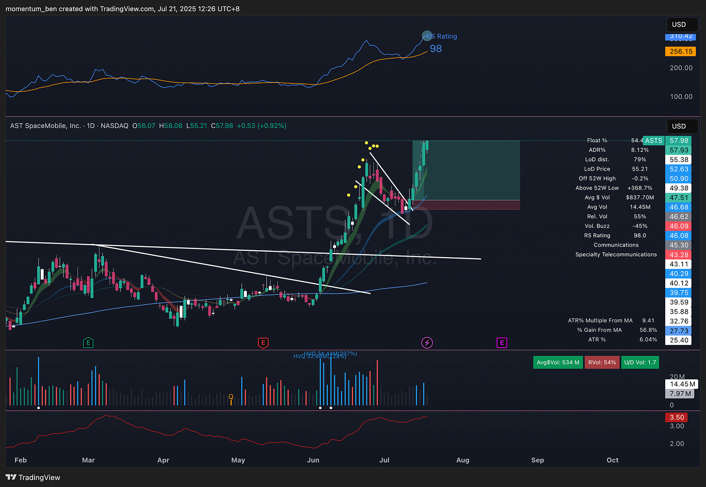Image resolution: width=706 pixels, height=487 pixels.
Task: Click the blue circle marker beside RS Rating label
Action: [427, 35]
